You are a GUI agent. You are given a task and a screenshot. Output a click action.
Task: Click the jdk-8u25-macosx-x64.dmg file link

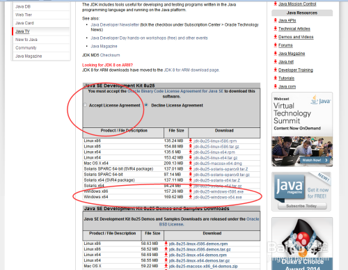218,164
